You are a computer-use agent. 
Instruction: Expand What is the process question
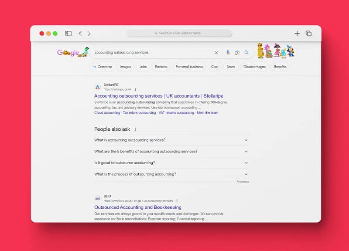tap(171, 174)
